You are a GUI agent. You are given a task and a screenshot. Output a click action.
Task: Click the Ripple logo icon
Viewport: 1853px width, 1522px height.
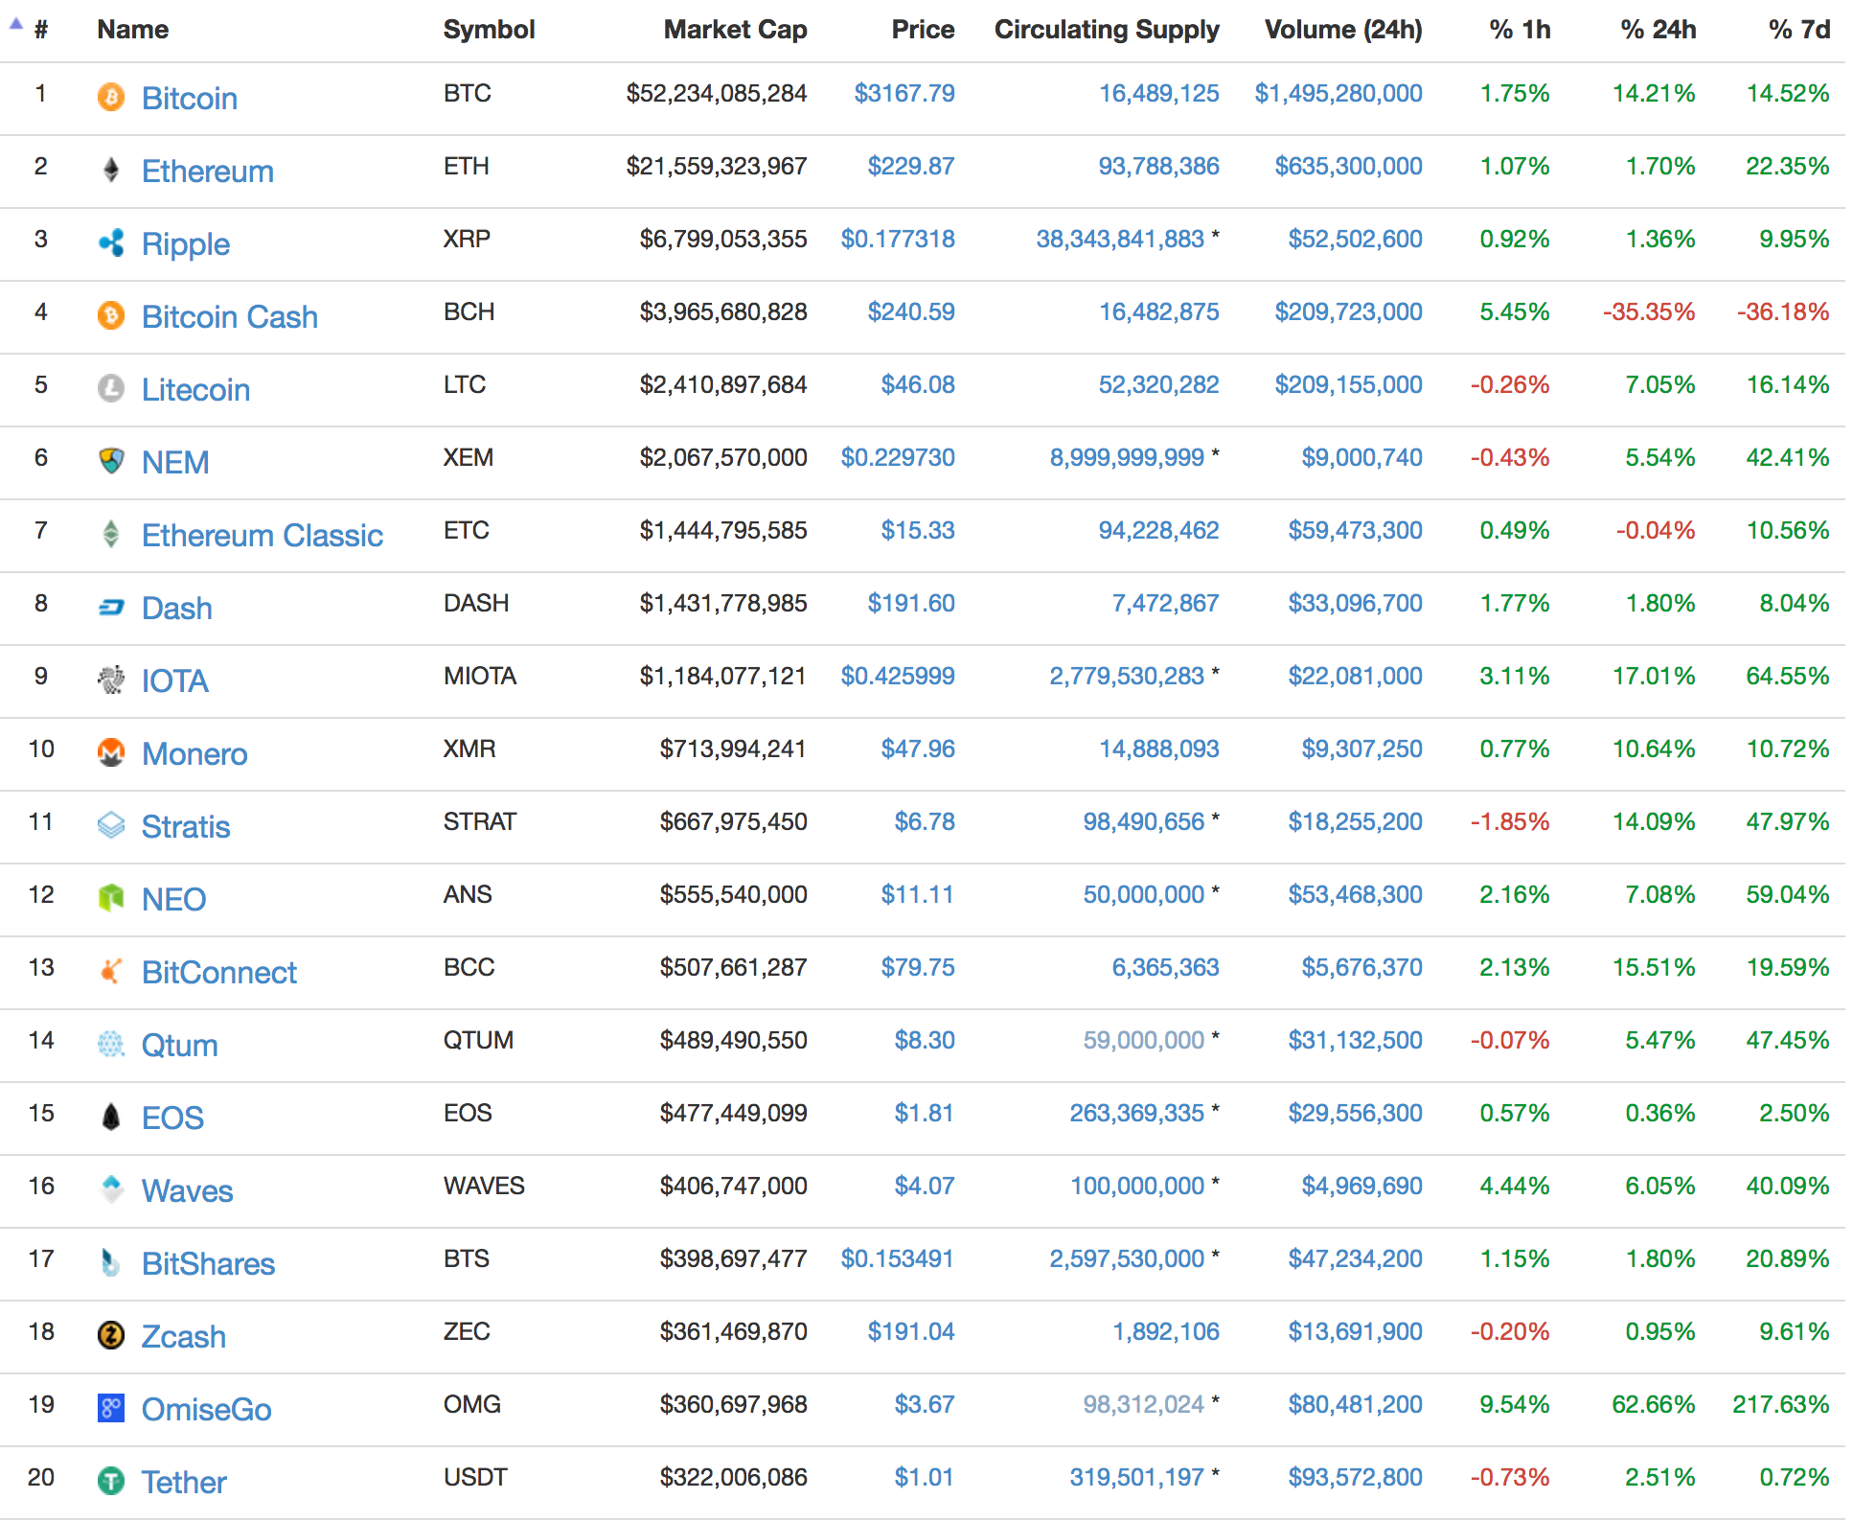[111, 242]
